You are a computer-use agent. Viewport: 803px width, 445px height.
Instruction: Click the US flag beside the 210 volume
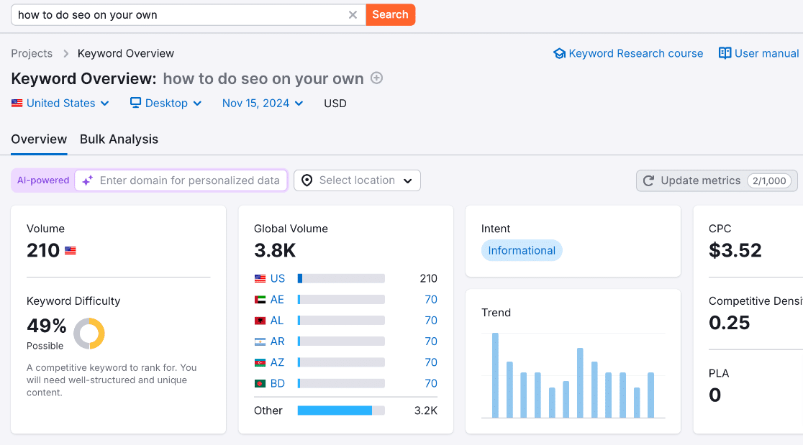70,250
